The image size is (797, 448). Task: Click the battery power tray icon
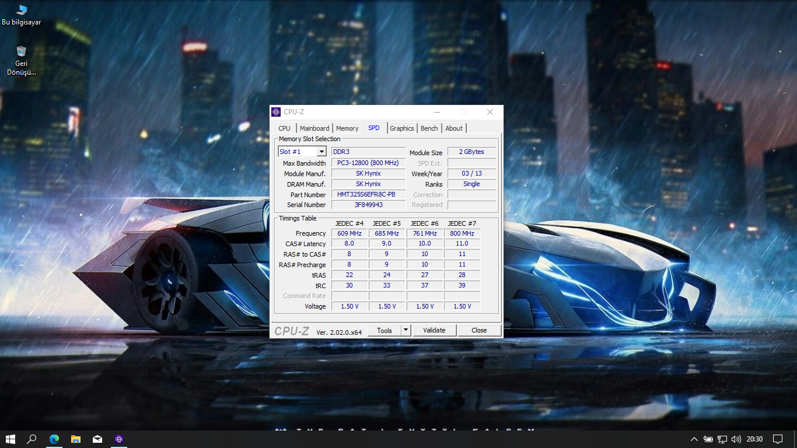(x=708, y=439)
